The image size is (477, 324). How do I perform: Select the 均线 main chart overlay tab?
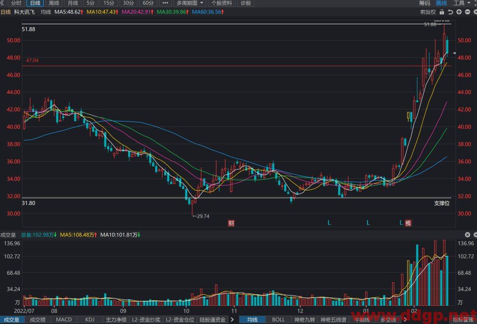click(x=252, y=319)
